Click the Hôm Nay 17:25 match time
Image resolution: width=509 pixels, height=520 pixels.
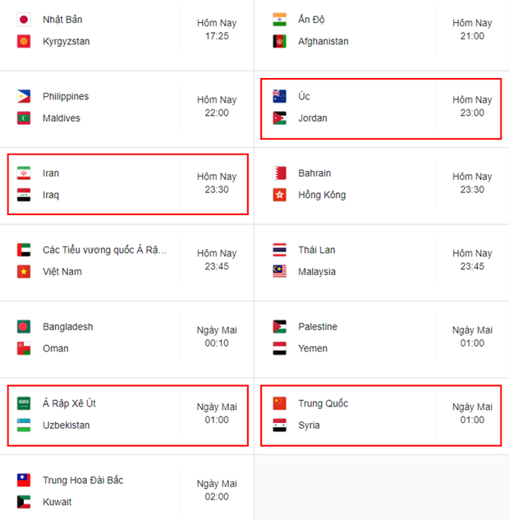(217, 30)
